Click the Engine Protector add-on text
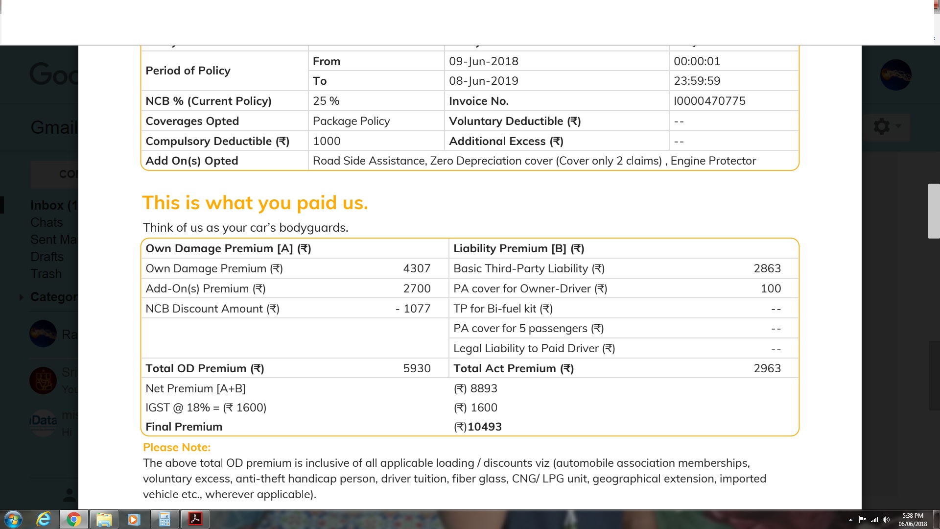The width and height of the screenshot is (940, 529). click(713, 161)
